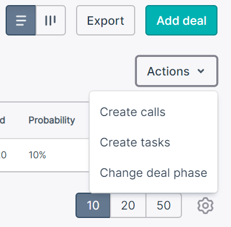Click the Add deal button
The image size is (231, 227).
[181, 20]
